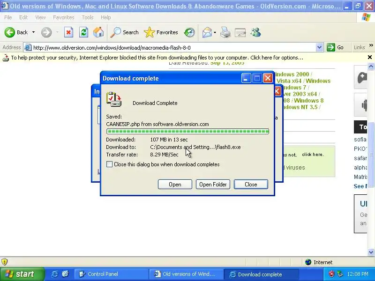This screenshot has width=375, height=281.
Task: Click the network connection tray icon
Action: pyautogui.click(x=340, y=274)
